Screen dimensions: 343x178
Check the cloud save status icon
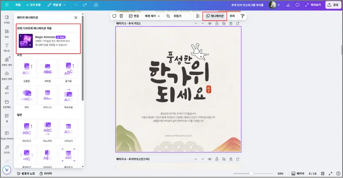tap(96, 5)
